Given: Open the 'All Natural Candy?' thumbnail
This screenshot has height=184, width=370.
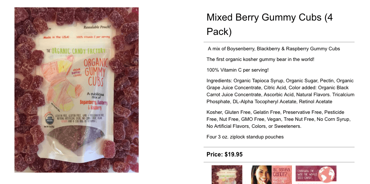Looking at the screenshot, I should [x=271, y=174].
